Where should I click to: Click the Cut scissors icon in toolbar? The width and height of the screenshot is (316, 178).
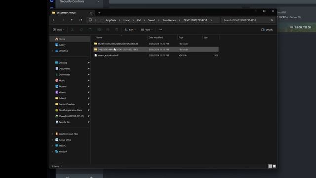click(72, 30)
